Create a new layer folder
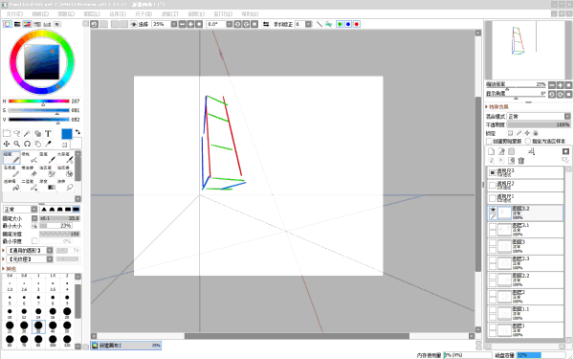 pyautogui.click(x=512, y=151)
